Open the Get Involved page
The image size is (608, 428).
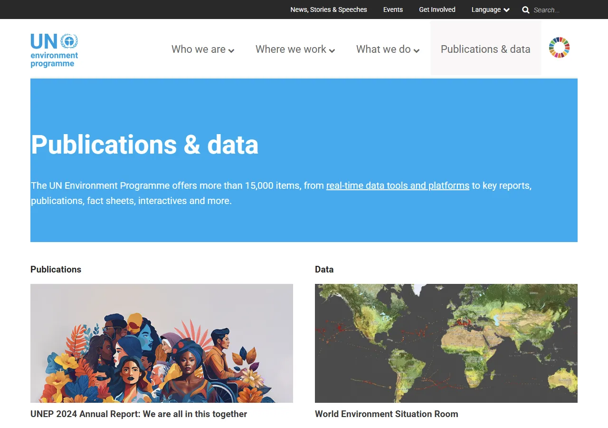tap(437, 10)
